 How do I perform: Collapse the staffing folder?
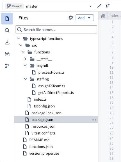[25, 79]
